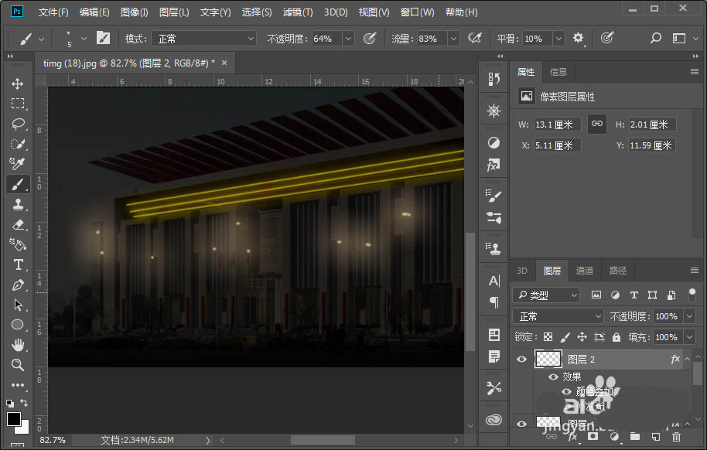Screen dimensions: 707x450
Task: Click the W width input field
Action: (x=557, y=124)
